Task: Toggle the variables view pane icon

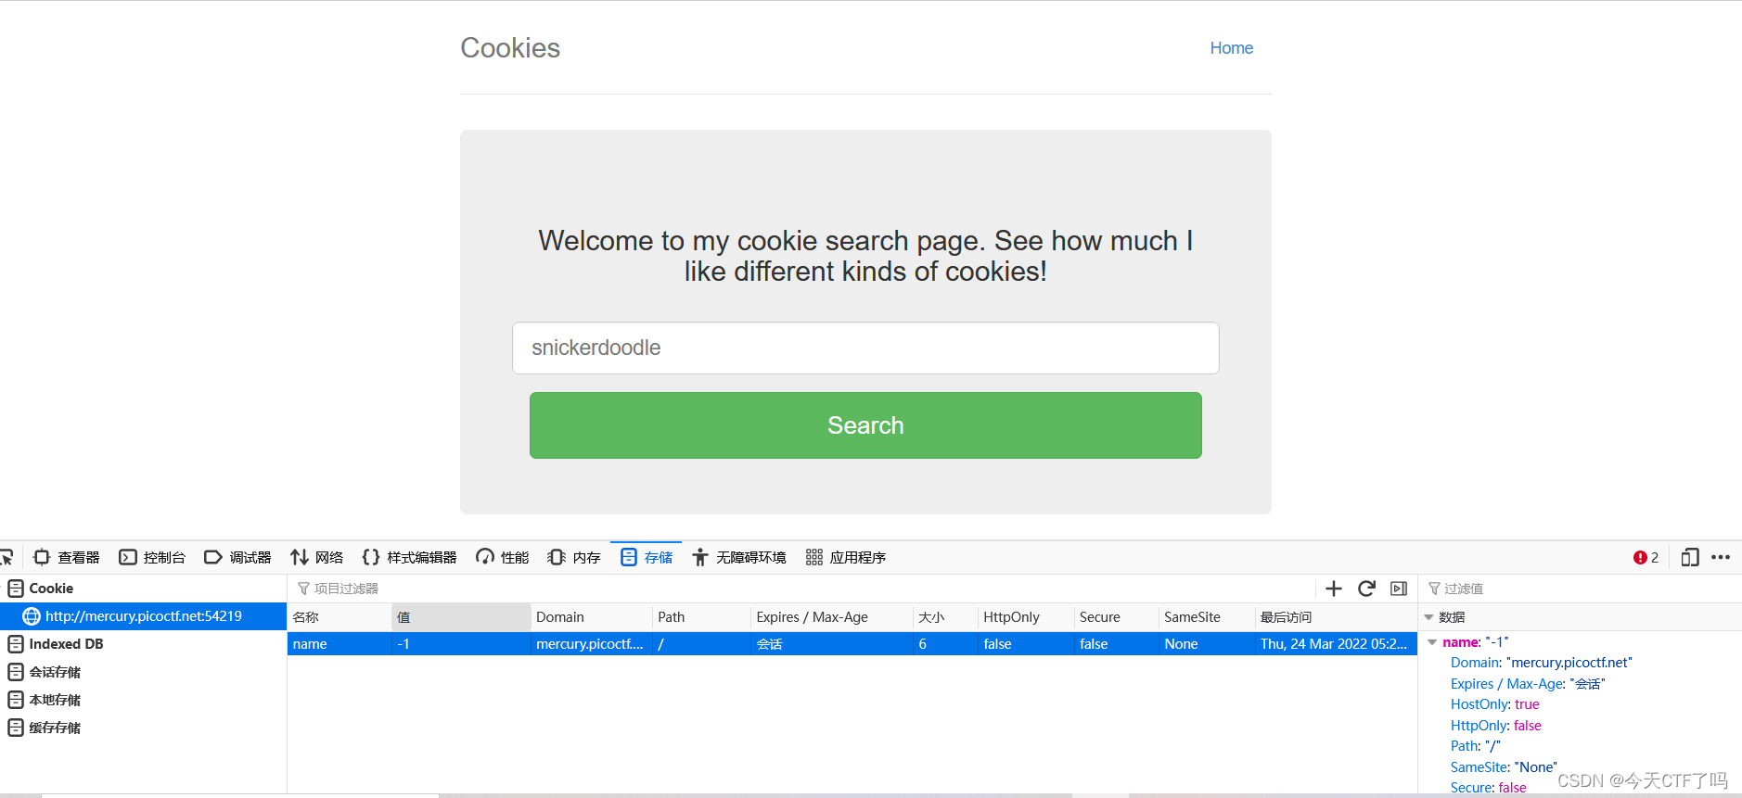Action: coord(1400,589)
